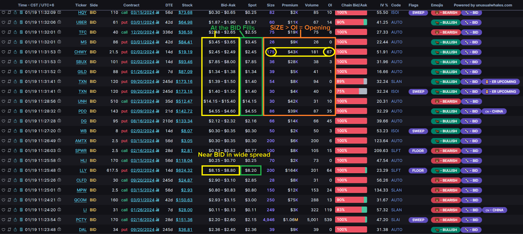Click the repeat-flow icon on UNH row
523x234 pixels.
(x=9, y=101)
